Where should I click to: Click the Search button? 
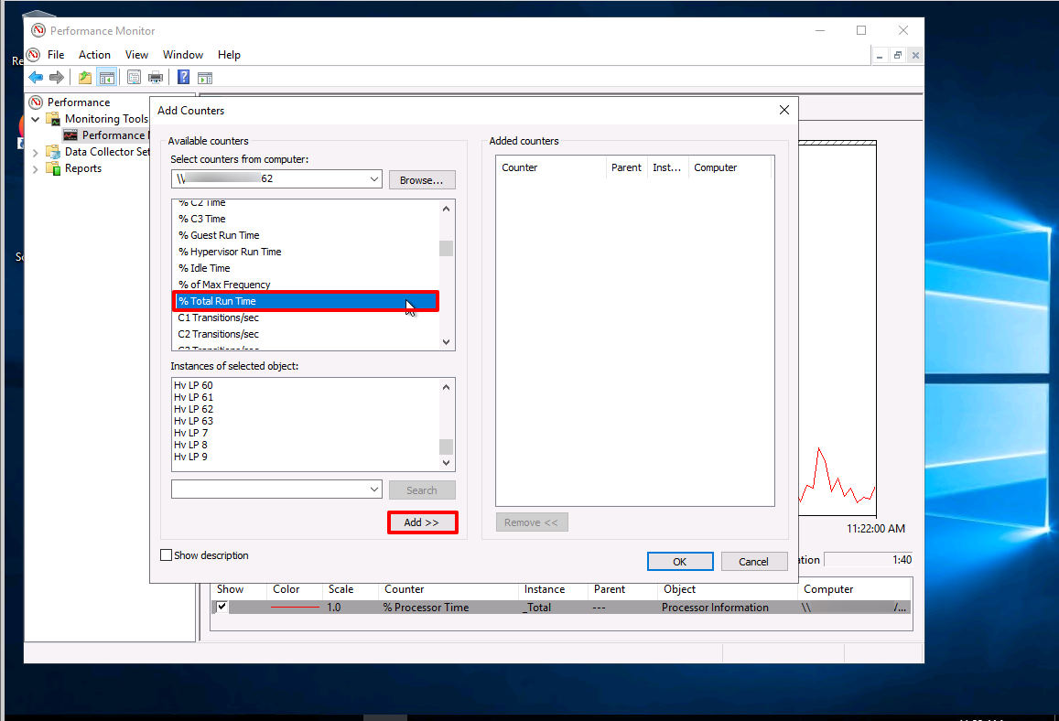tap(421, 490)
